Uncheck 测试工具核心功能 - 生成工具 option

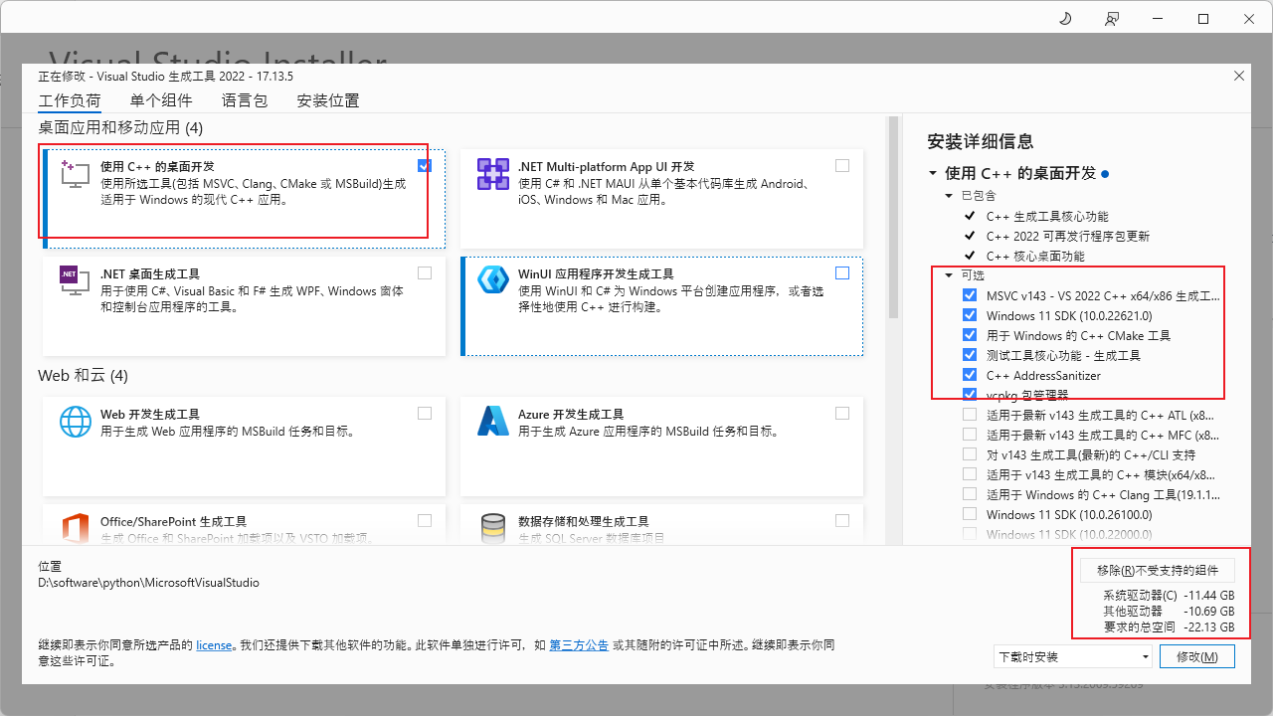970,355
